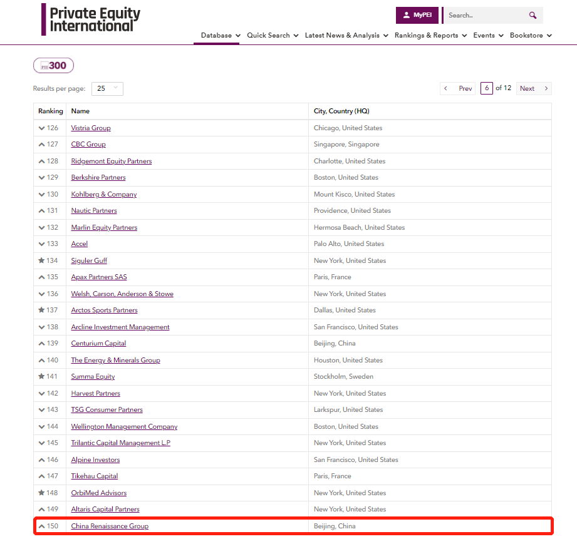Open the Quick Search menu

[273, 36]
